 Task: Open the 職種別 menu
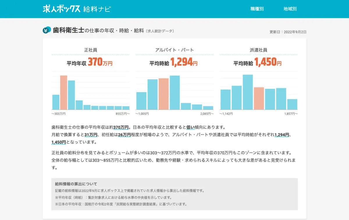tap(257, 9)
